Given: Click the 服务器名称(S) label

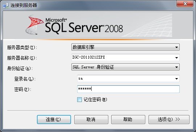Looking at the screenshot, I should point(22,58).
